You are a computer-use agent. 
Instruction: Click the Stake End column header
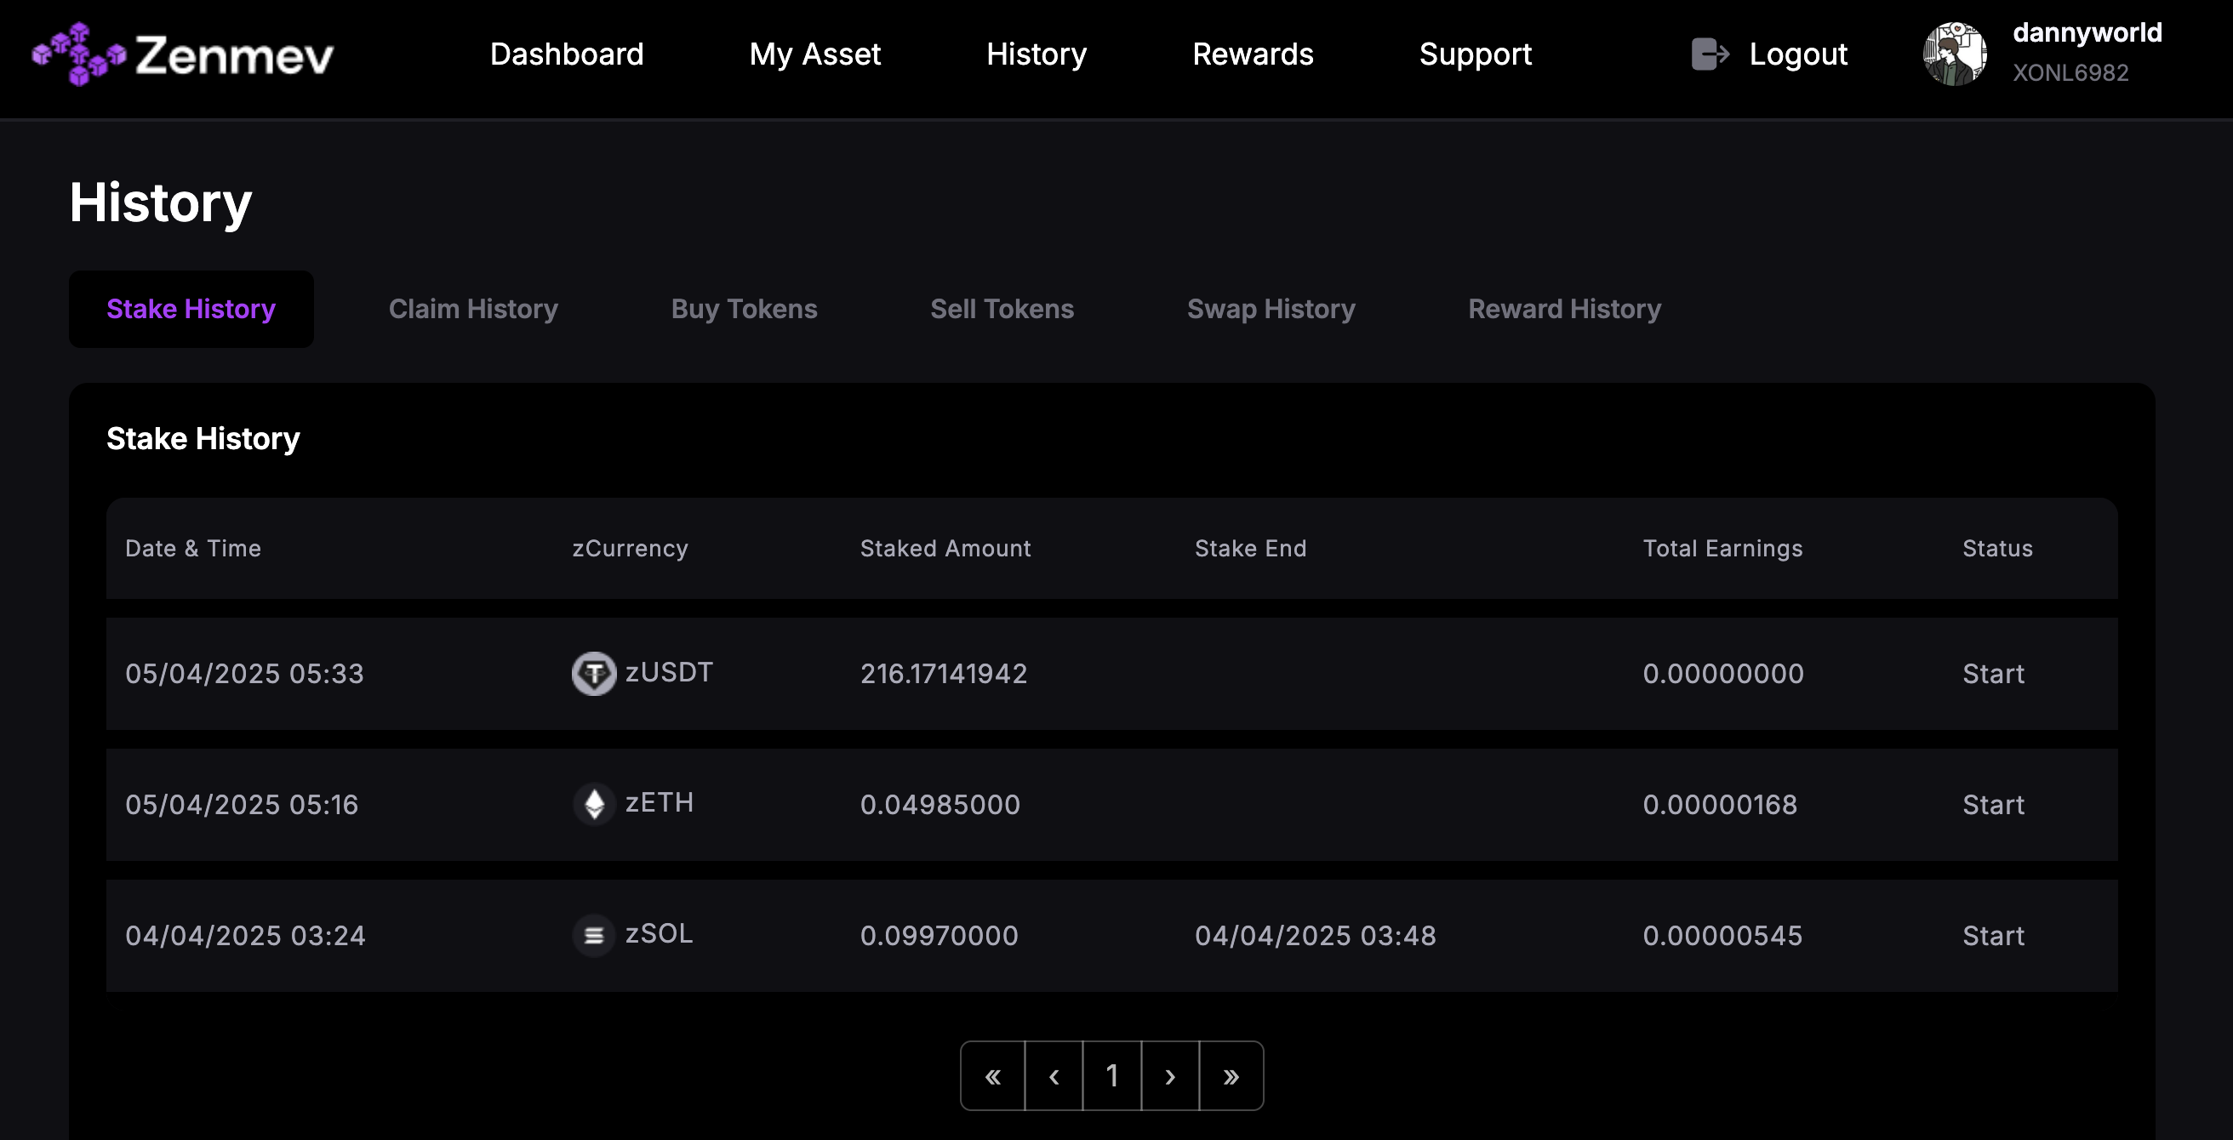coord(1250,549)
